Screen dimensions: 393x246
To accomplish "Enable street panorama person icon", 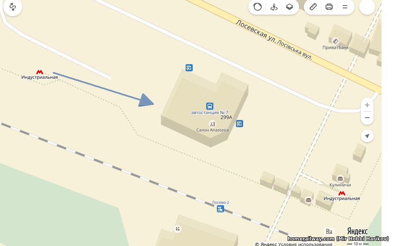I will click(x=274, y=7).
